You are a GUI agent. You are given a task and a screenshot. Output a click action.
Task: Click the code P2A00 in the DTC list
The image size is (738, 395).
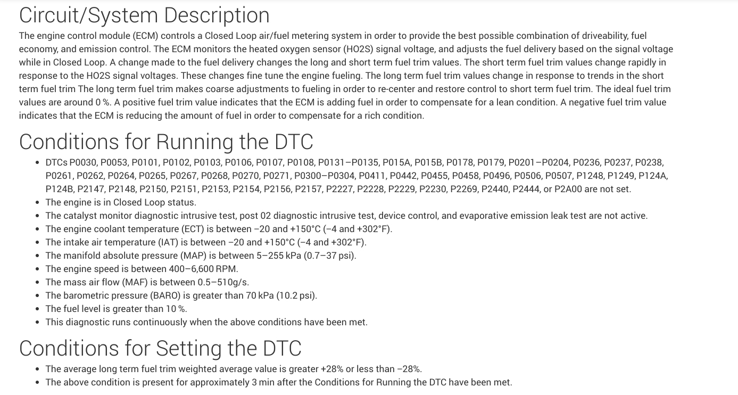(x=568, y=189)
